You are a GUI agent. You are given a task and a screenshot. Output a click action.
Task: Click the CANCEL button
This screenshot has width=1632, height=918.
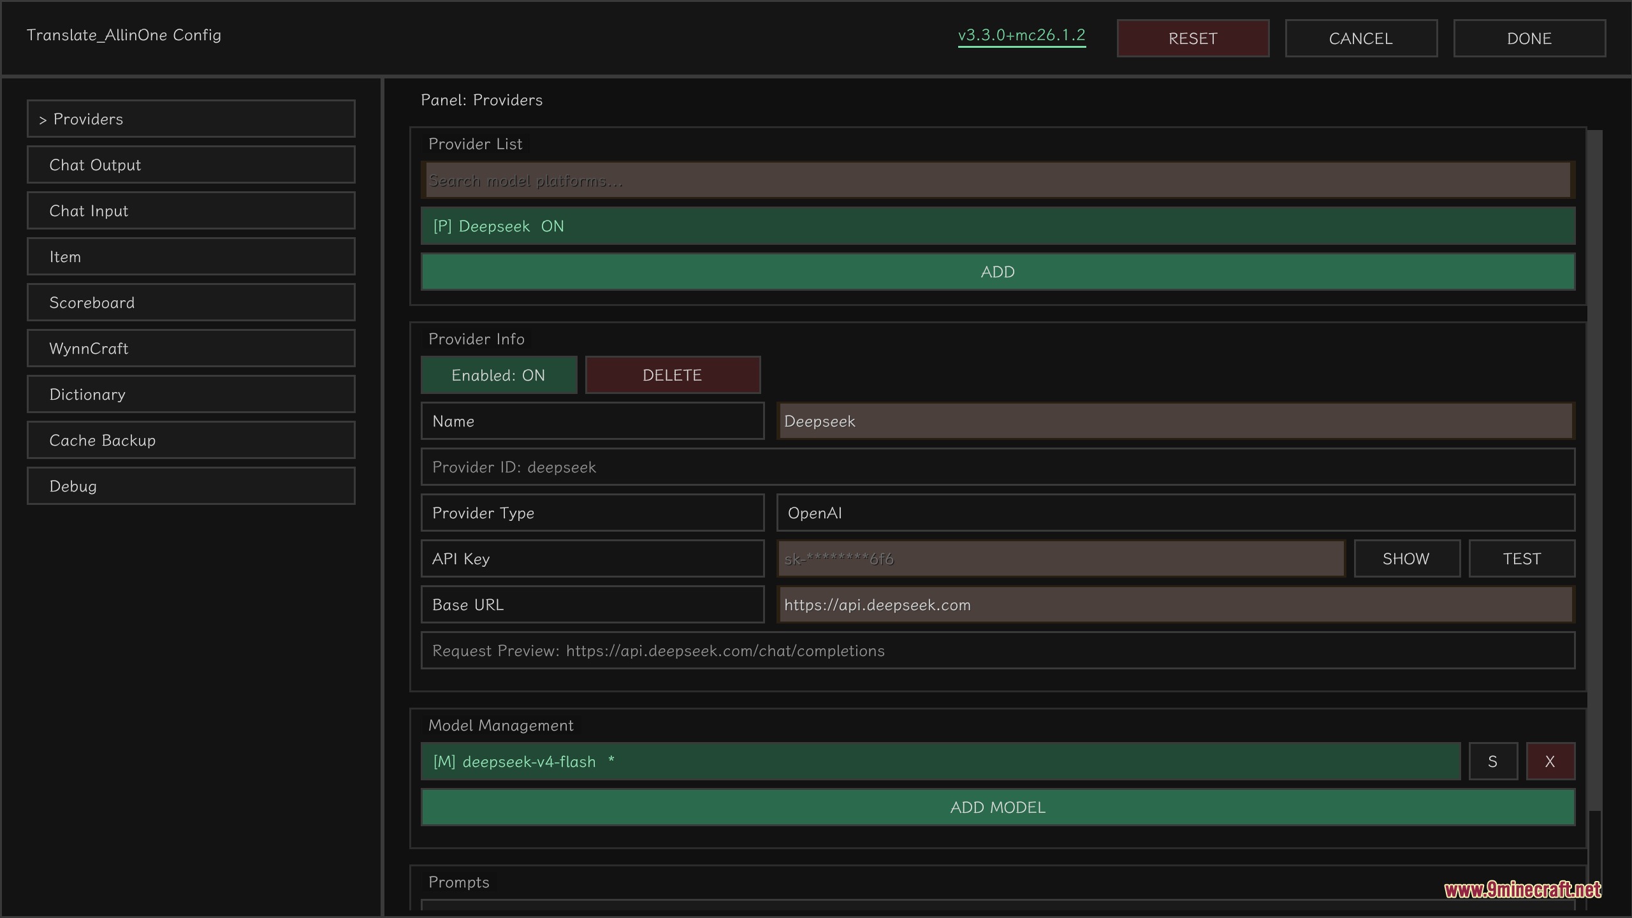tap(1361, 38)
